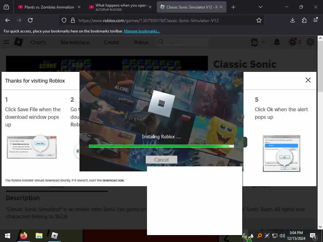Image resolution: width=323 pixels, height=242 pixels.
Task: Switch to What happens when you open tab
Action: tap(121, 7)
